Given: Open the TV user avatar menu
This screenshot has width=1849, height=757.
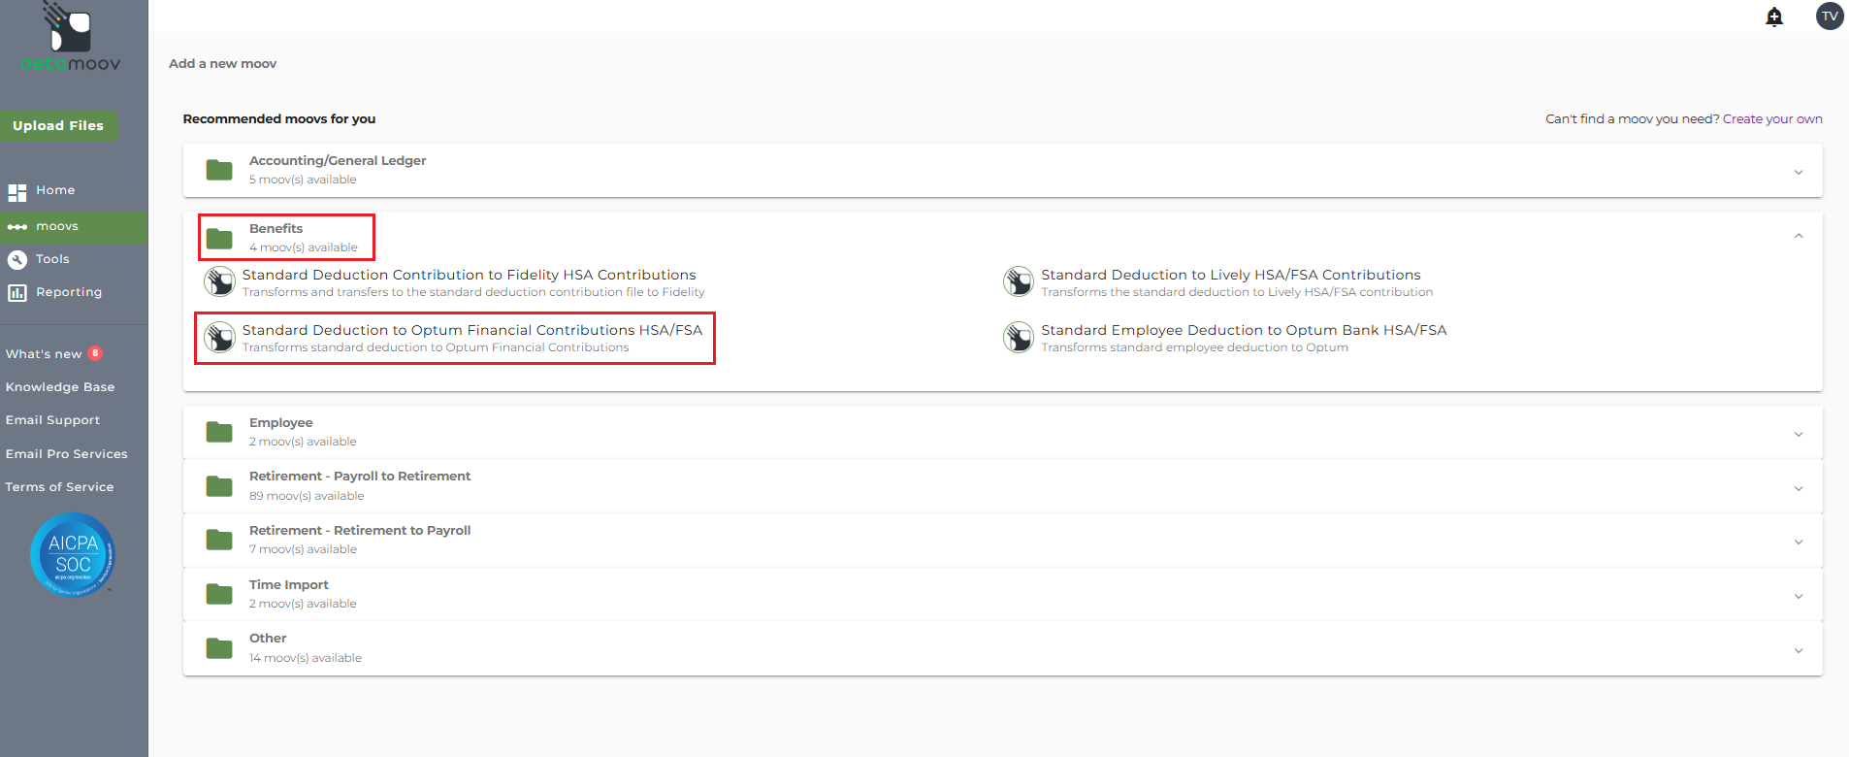Looking at the screenshot, I should pyautogui.click(x=1830, y=16).
